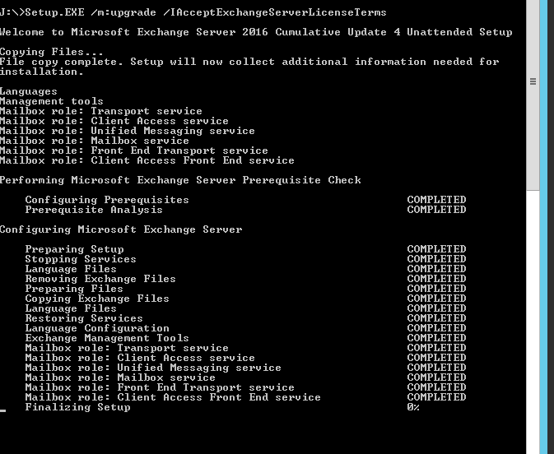Click the 'Finalizing Setup' step label

(77, 407)
